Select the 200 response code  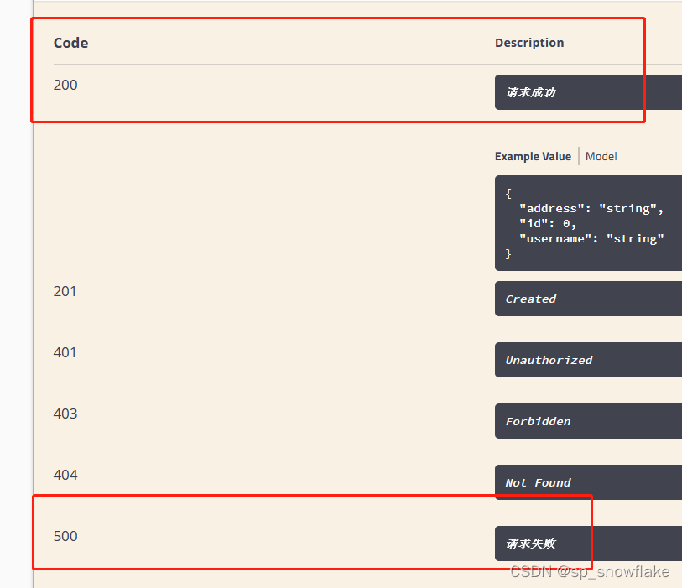click(65, 85)
